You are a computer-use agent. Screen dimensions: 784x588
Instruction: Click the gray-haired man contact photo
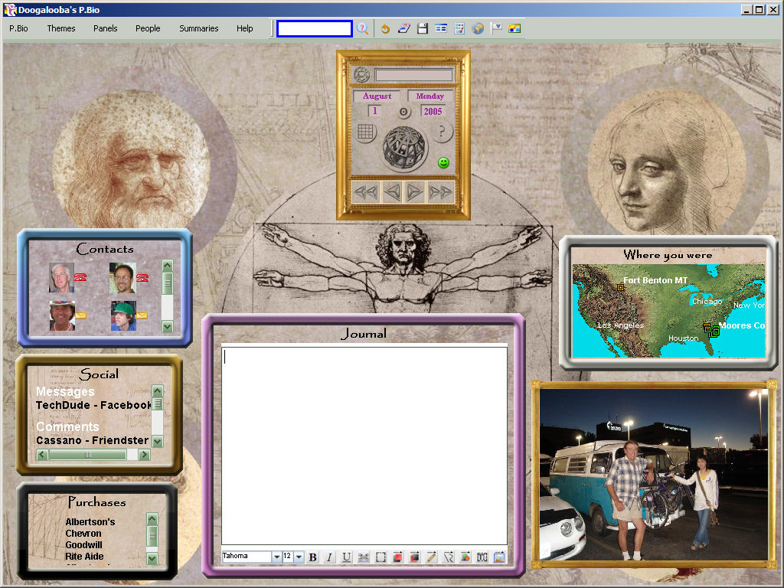(61, 277)
